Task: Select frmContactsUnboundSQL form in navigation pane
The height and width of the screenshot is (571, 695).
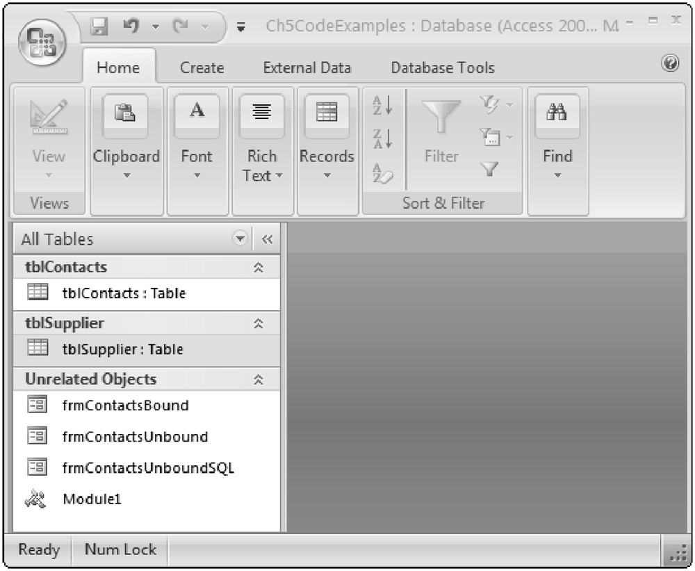Action: pyautogui.click(x=148, y=467)
